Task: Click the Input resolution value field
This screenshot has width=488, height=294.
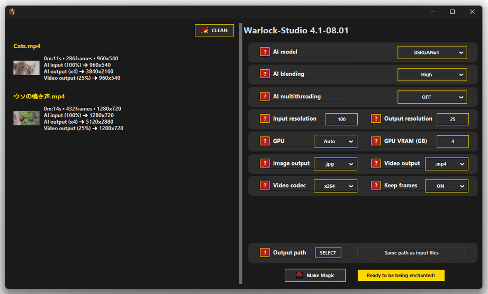Action: tap(341, 120)
